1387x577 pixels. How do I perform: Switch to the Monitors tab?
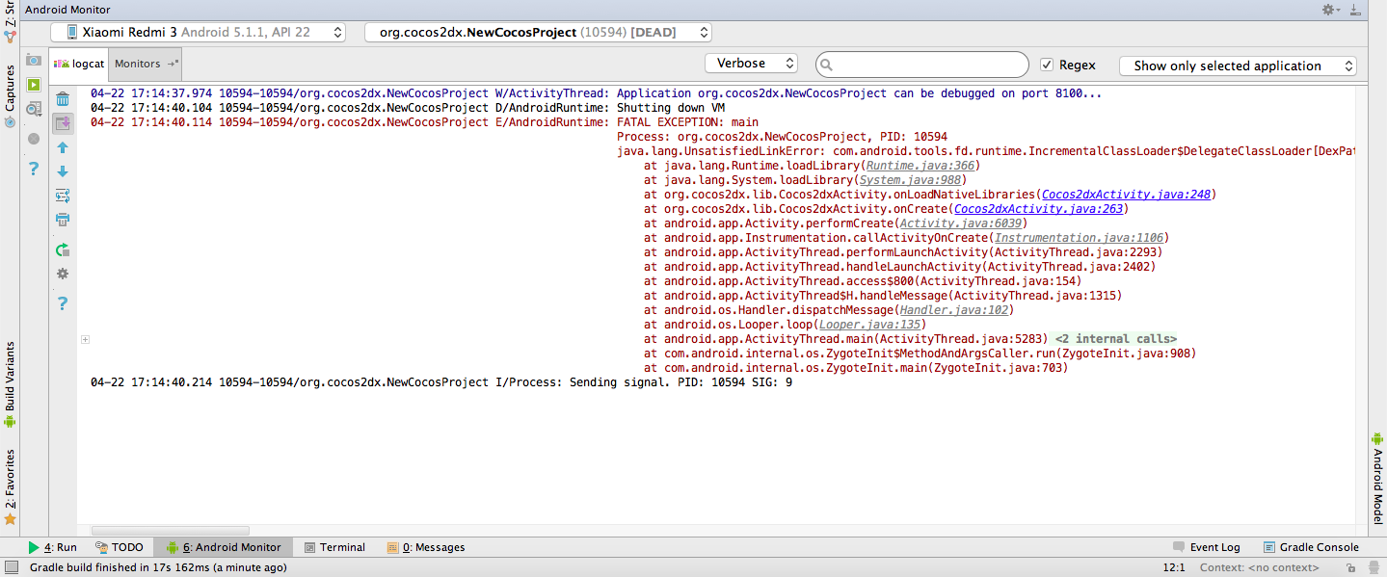point(137,64)
